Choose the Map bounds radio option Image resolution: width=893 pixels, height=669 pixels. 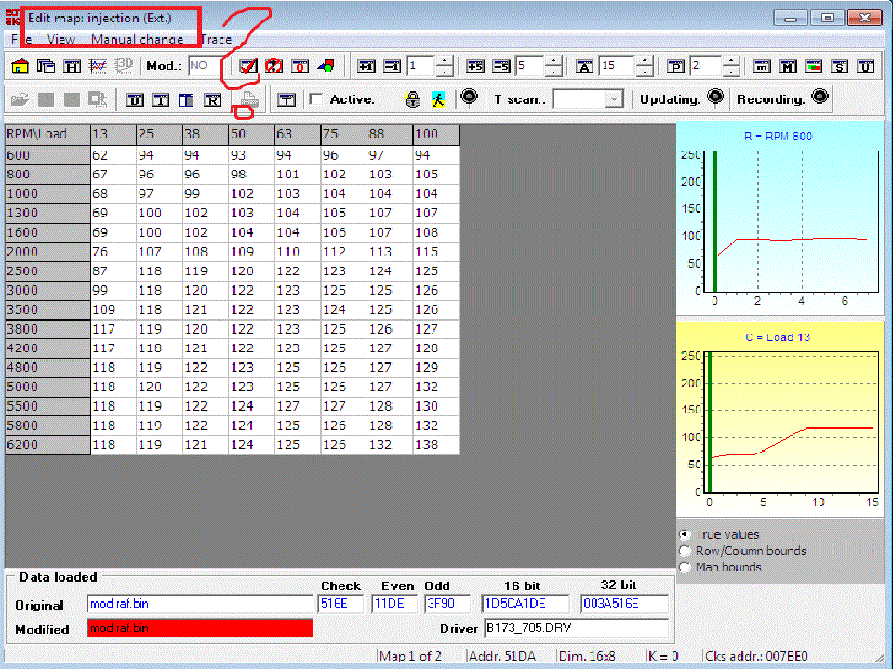(x=686, y=567)
